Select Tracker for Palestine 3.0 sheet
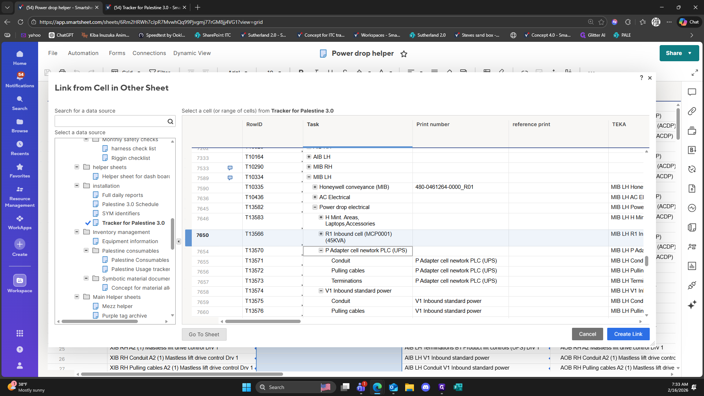704x396 pixels. (x=133, y=223)
